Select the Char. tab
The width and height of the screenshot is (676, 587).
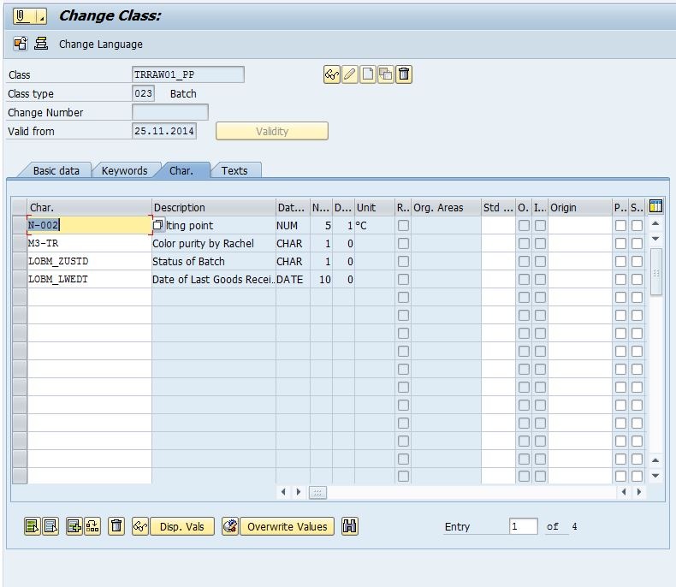[181, 170]
